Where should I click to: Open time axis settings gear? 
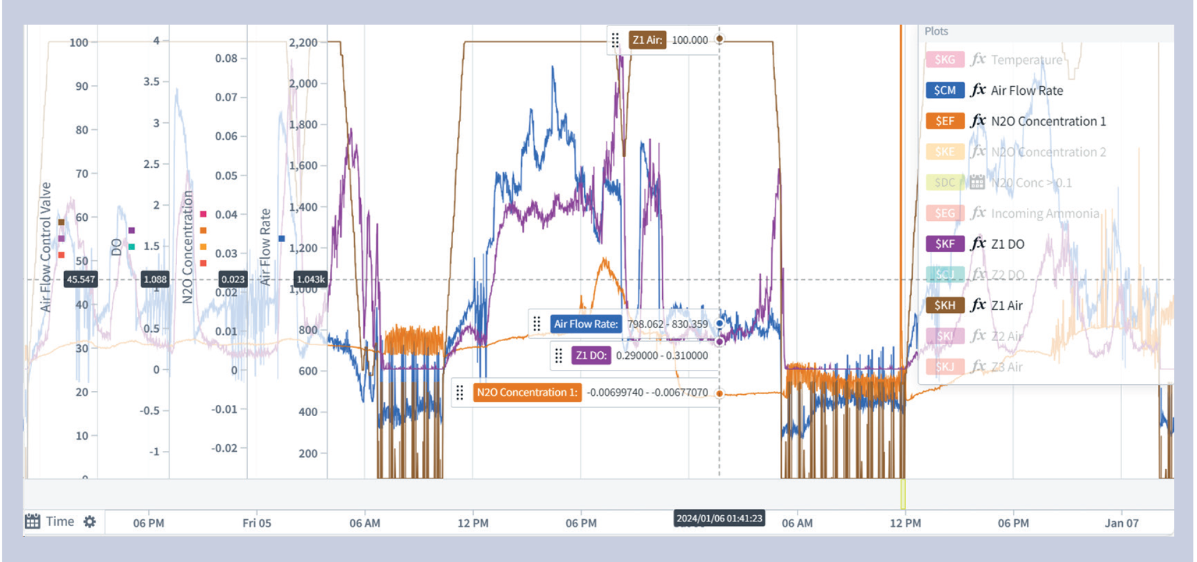point(90,521)
